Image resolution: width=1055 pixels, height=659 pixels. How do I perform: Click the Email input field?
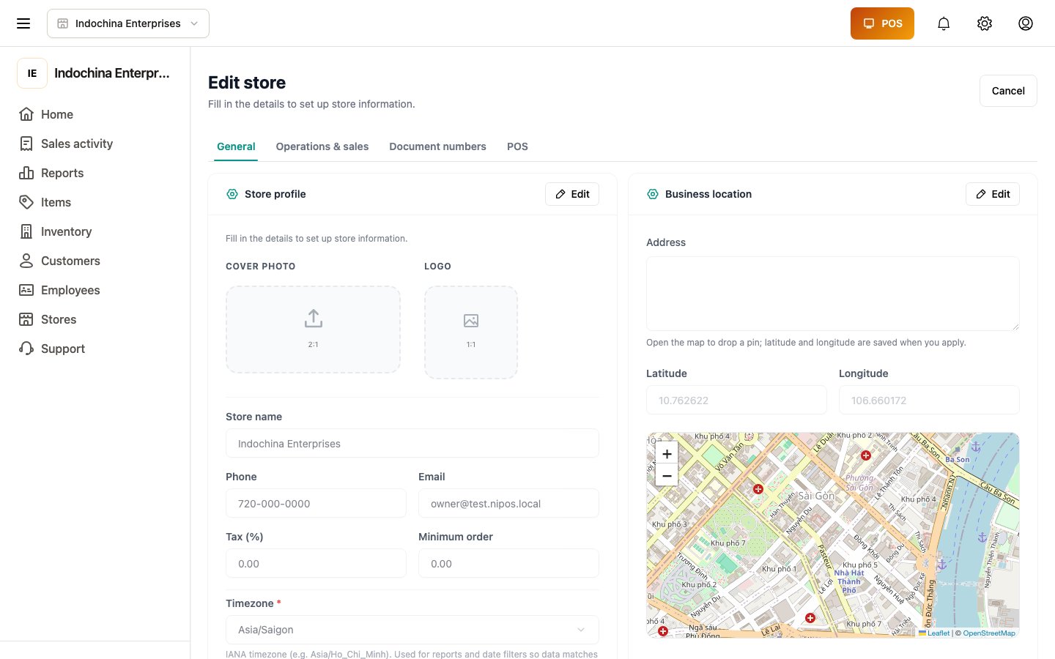tap(508, 504)
